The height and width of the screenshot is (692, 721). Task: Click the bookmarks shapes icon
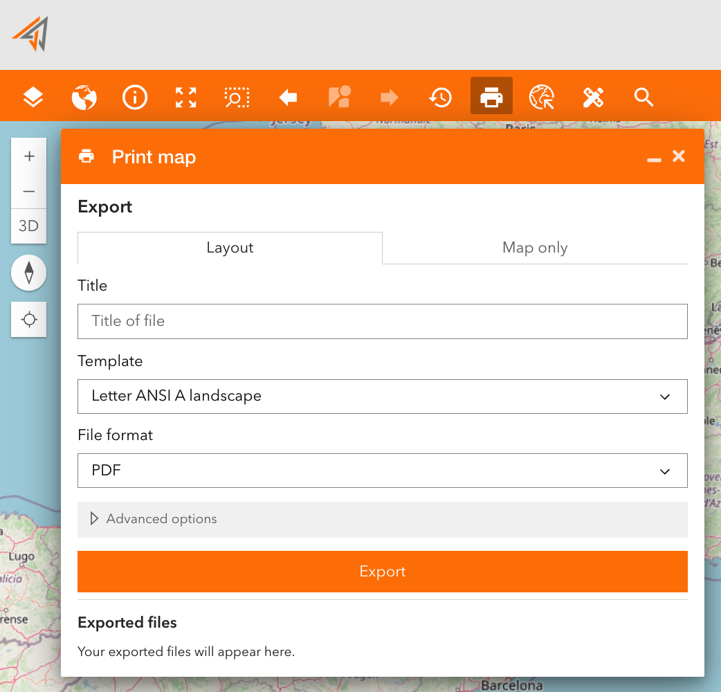coord(339,97)
